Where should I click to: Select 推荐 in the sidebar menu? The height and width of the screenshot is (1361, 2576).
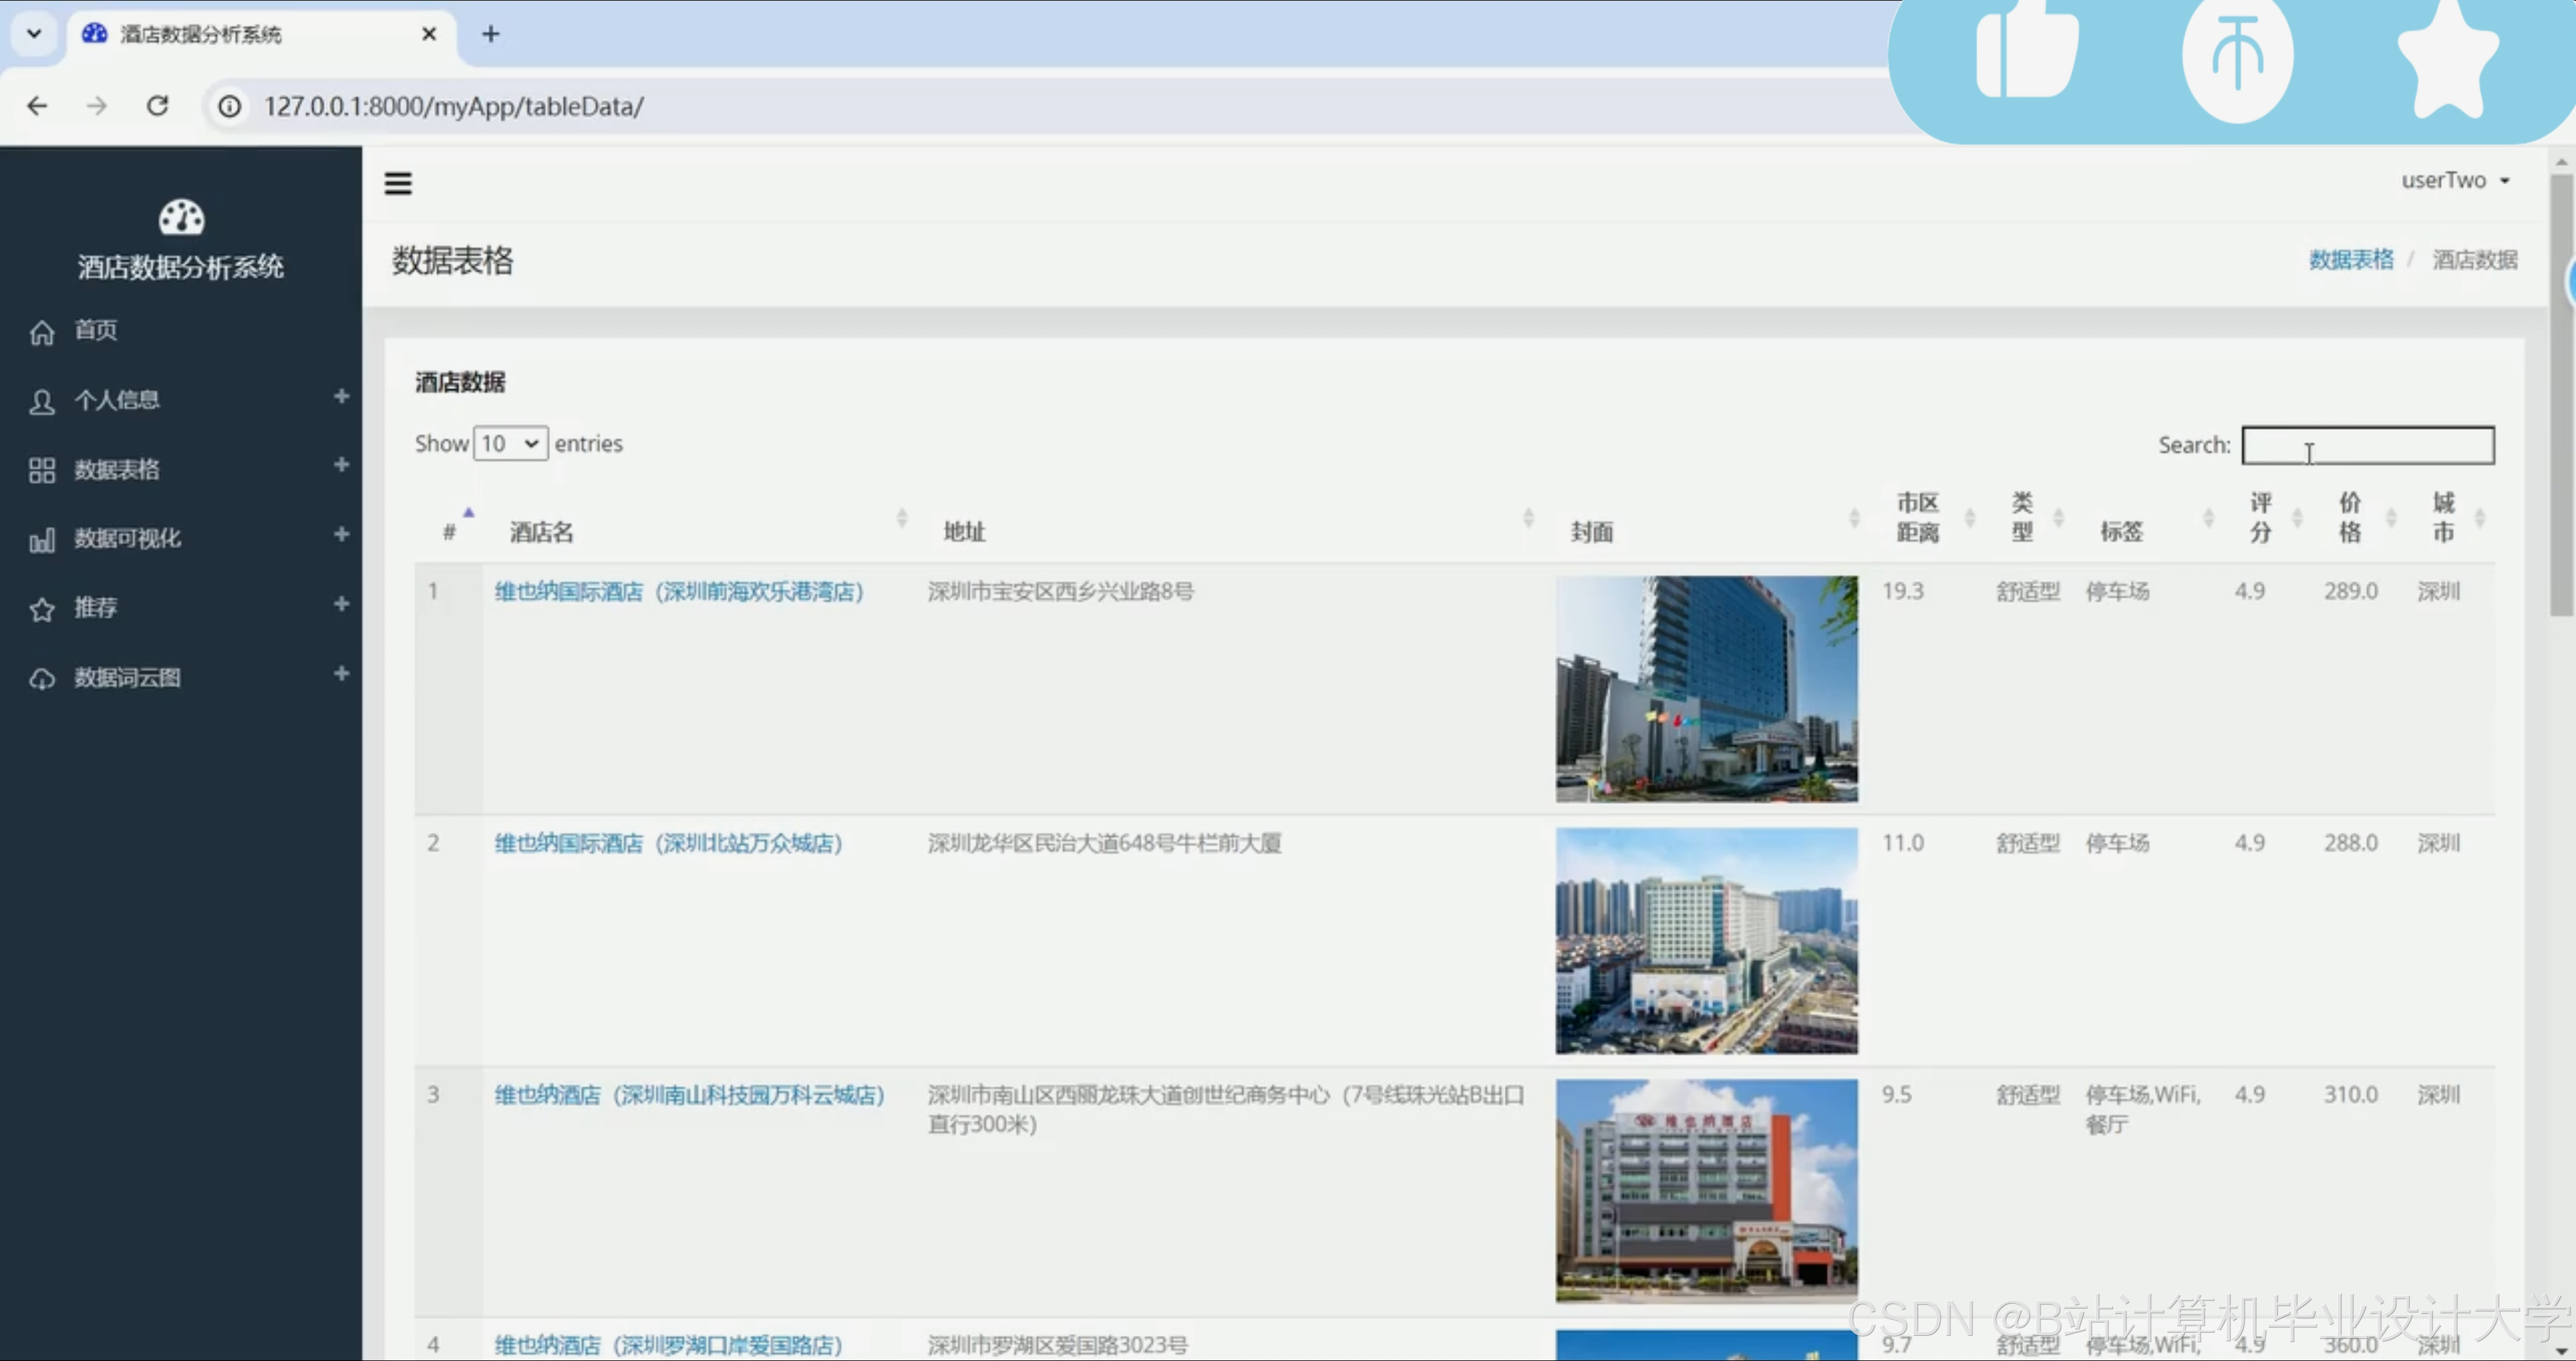coord(96,607)
